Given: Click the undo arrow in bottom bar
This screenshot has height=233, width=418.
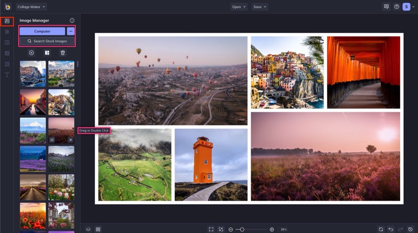Looking at the screenshot, I should 391,229.
